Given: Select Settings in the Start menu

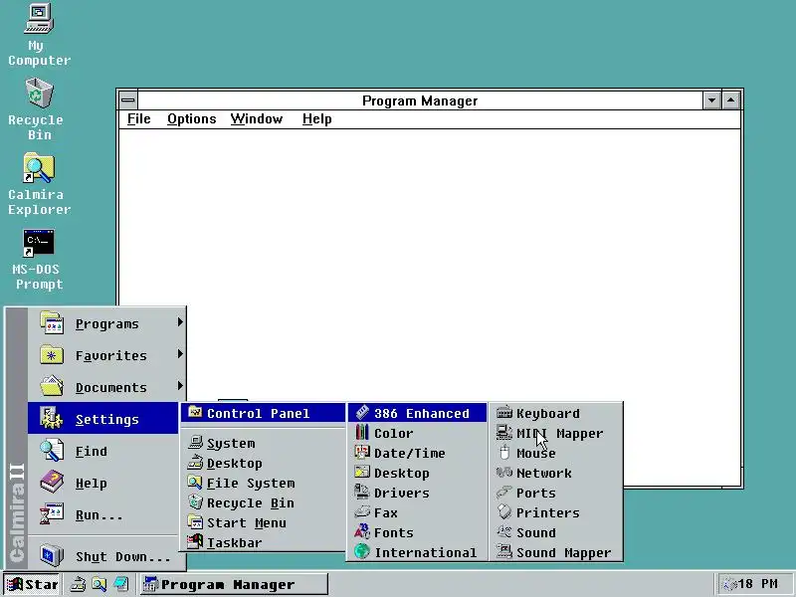Looking at the screenshot, I should (x=103, y=418).
